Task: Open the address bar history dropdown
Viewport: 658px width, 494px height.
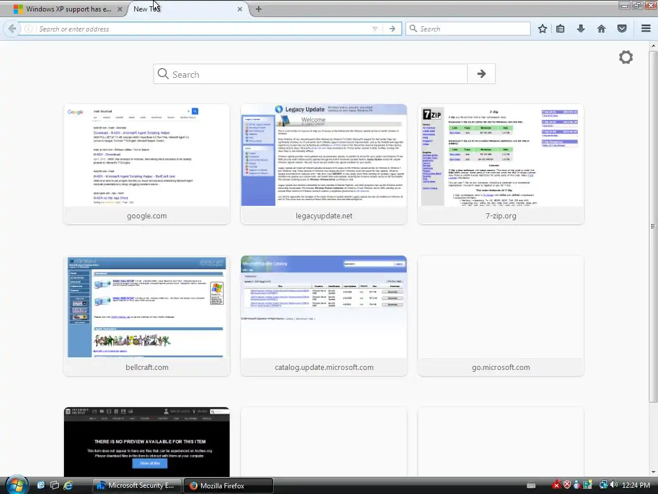Action: coord(375,29)
